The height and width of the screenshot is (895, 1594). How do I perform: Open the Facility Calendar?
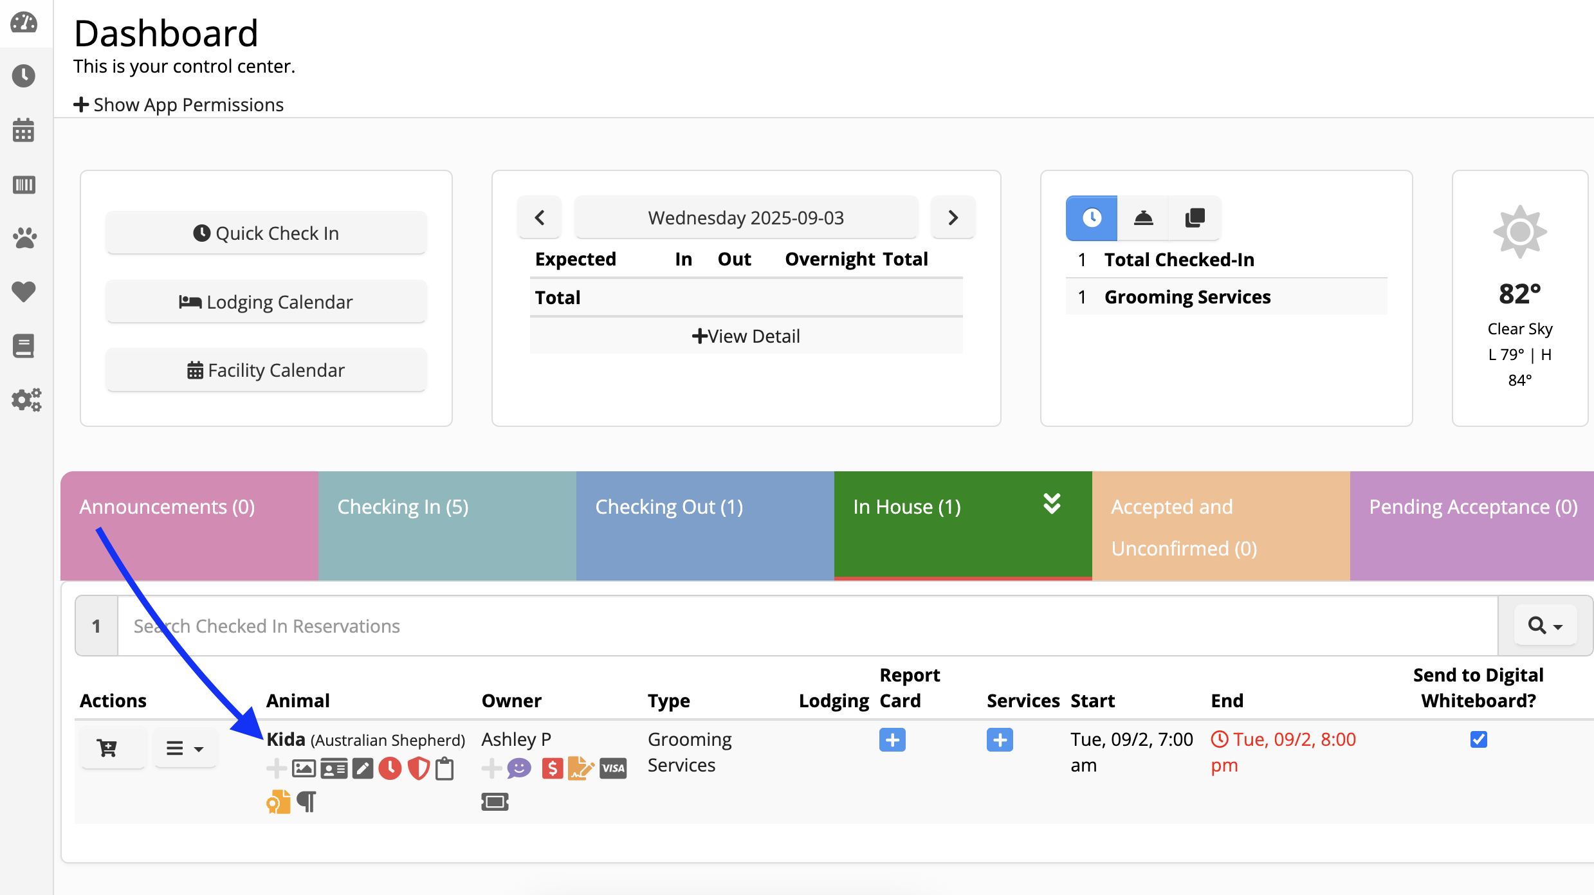coord(266,370)
